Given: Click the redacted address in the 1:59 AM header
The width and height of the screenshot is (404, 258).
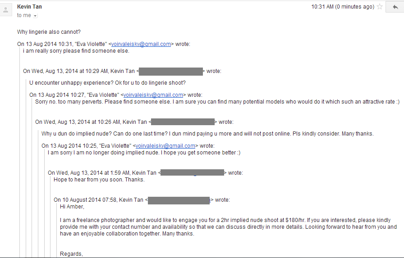Looking at the screenshot, I should pyautogui.click(x=192, y=173).
